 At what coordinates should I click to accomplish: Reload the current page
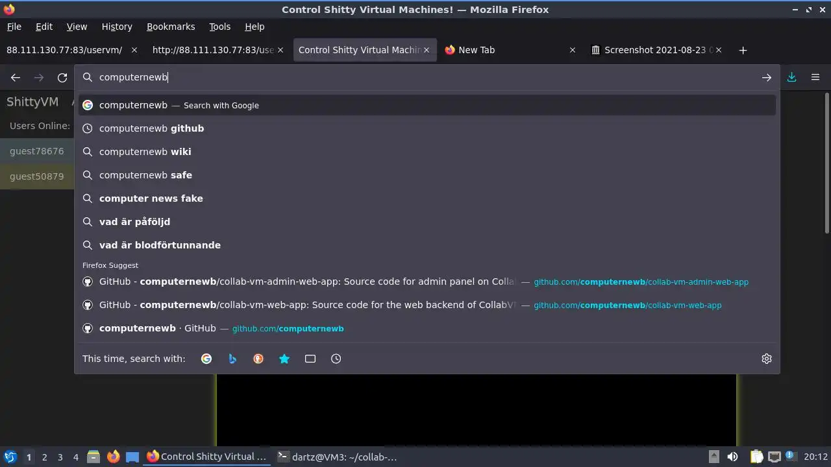(62, 77)
